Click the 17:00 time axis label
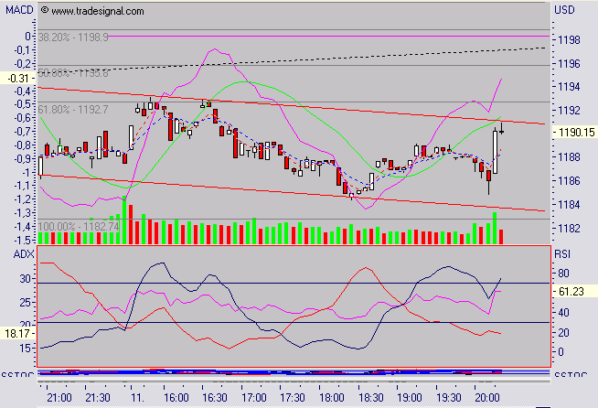The width and height of the screenshot is (598, 408). [x=254, y=398]
